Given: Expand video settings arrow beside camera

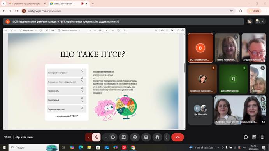Looking at the screenshot, I should 106,137.
